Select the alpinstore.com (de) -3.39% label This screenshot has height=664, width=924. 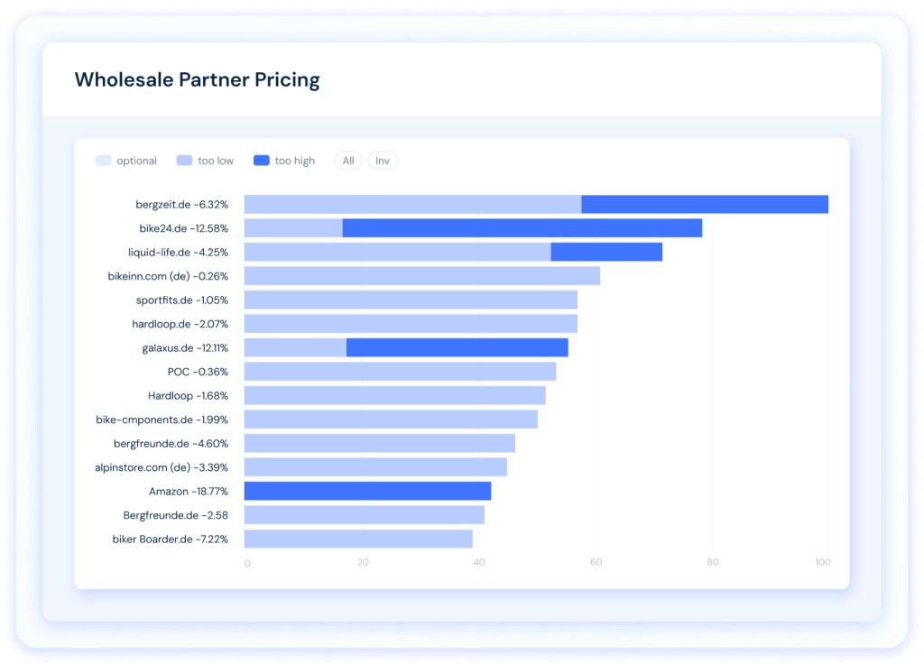[x=162, y=467]
